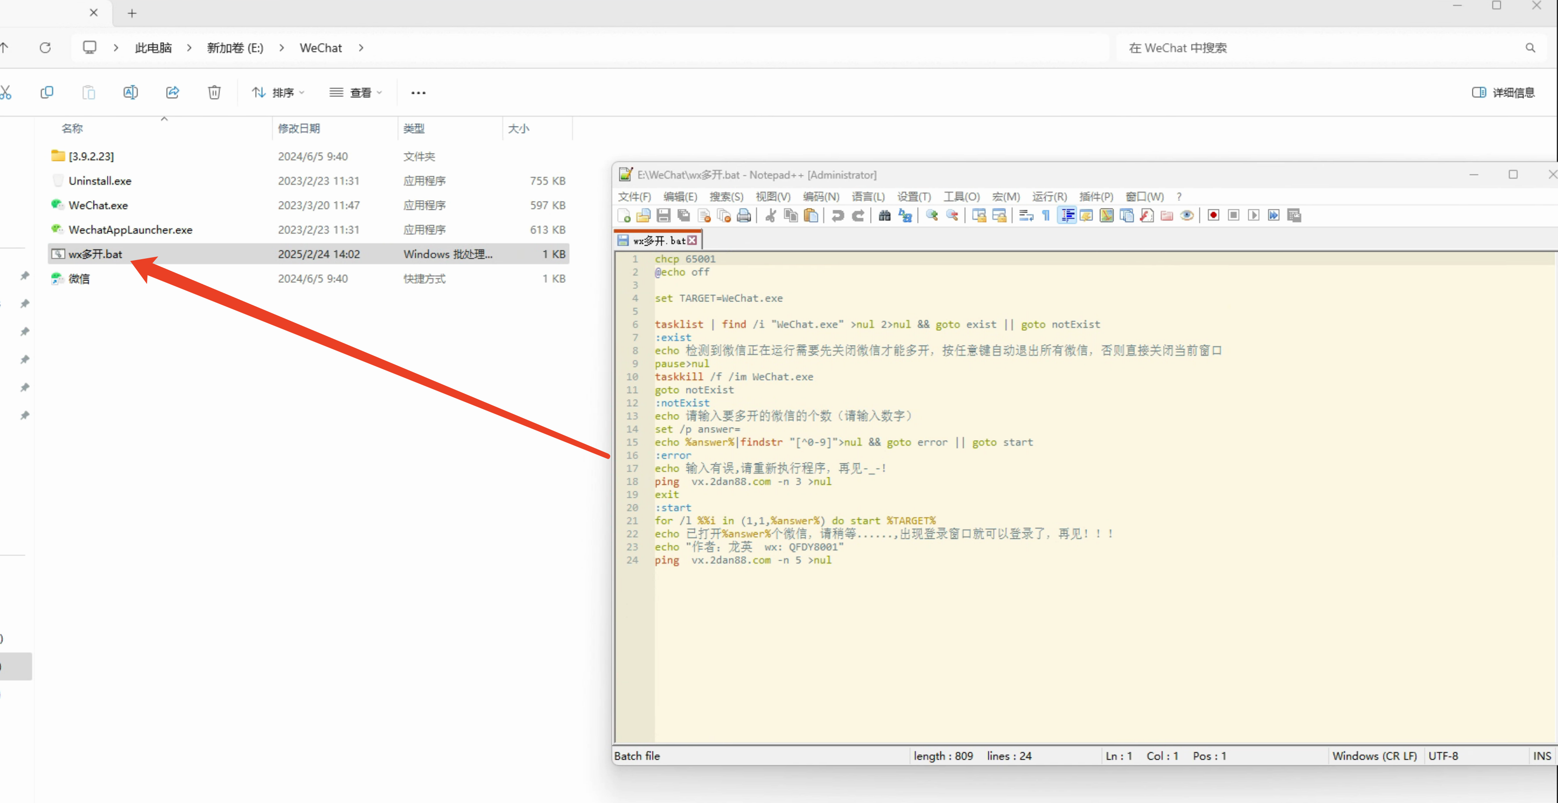Toggle INS mode in Notepad++ status bar
Screen dimensions: 1558x803
(1541, 756)
